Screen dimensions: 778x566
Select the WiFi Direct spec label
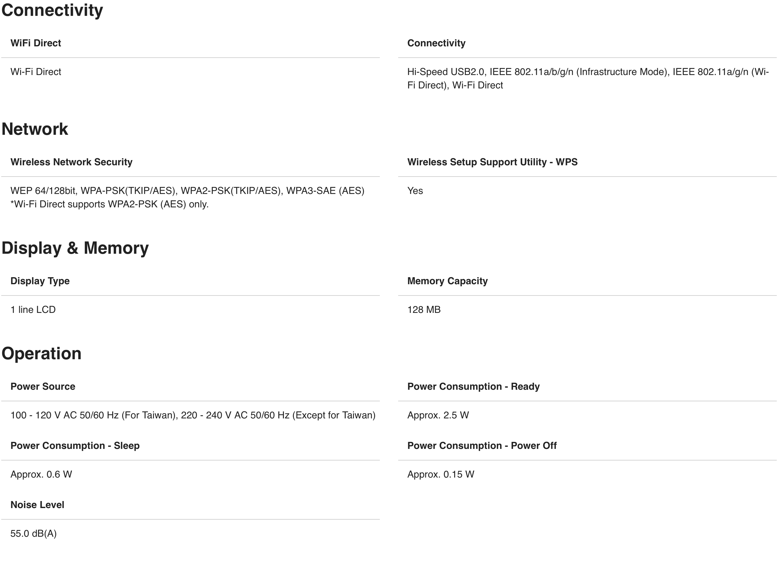(36, 43)
